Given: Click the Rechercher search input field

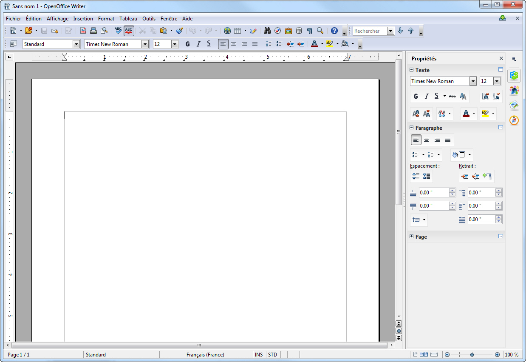Looking at the screenshot, I should coord(370,31).
